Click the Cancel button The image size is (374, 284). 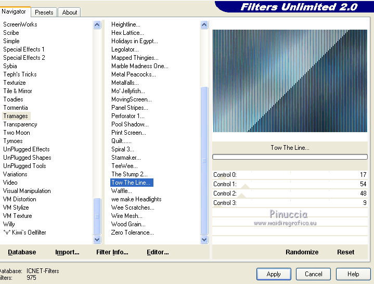coord(313,274)
